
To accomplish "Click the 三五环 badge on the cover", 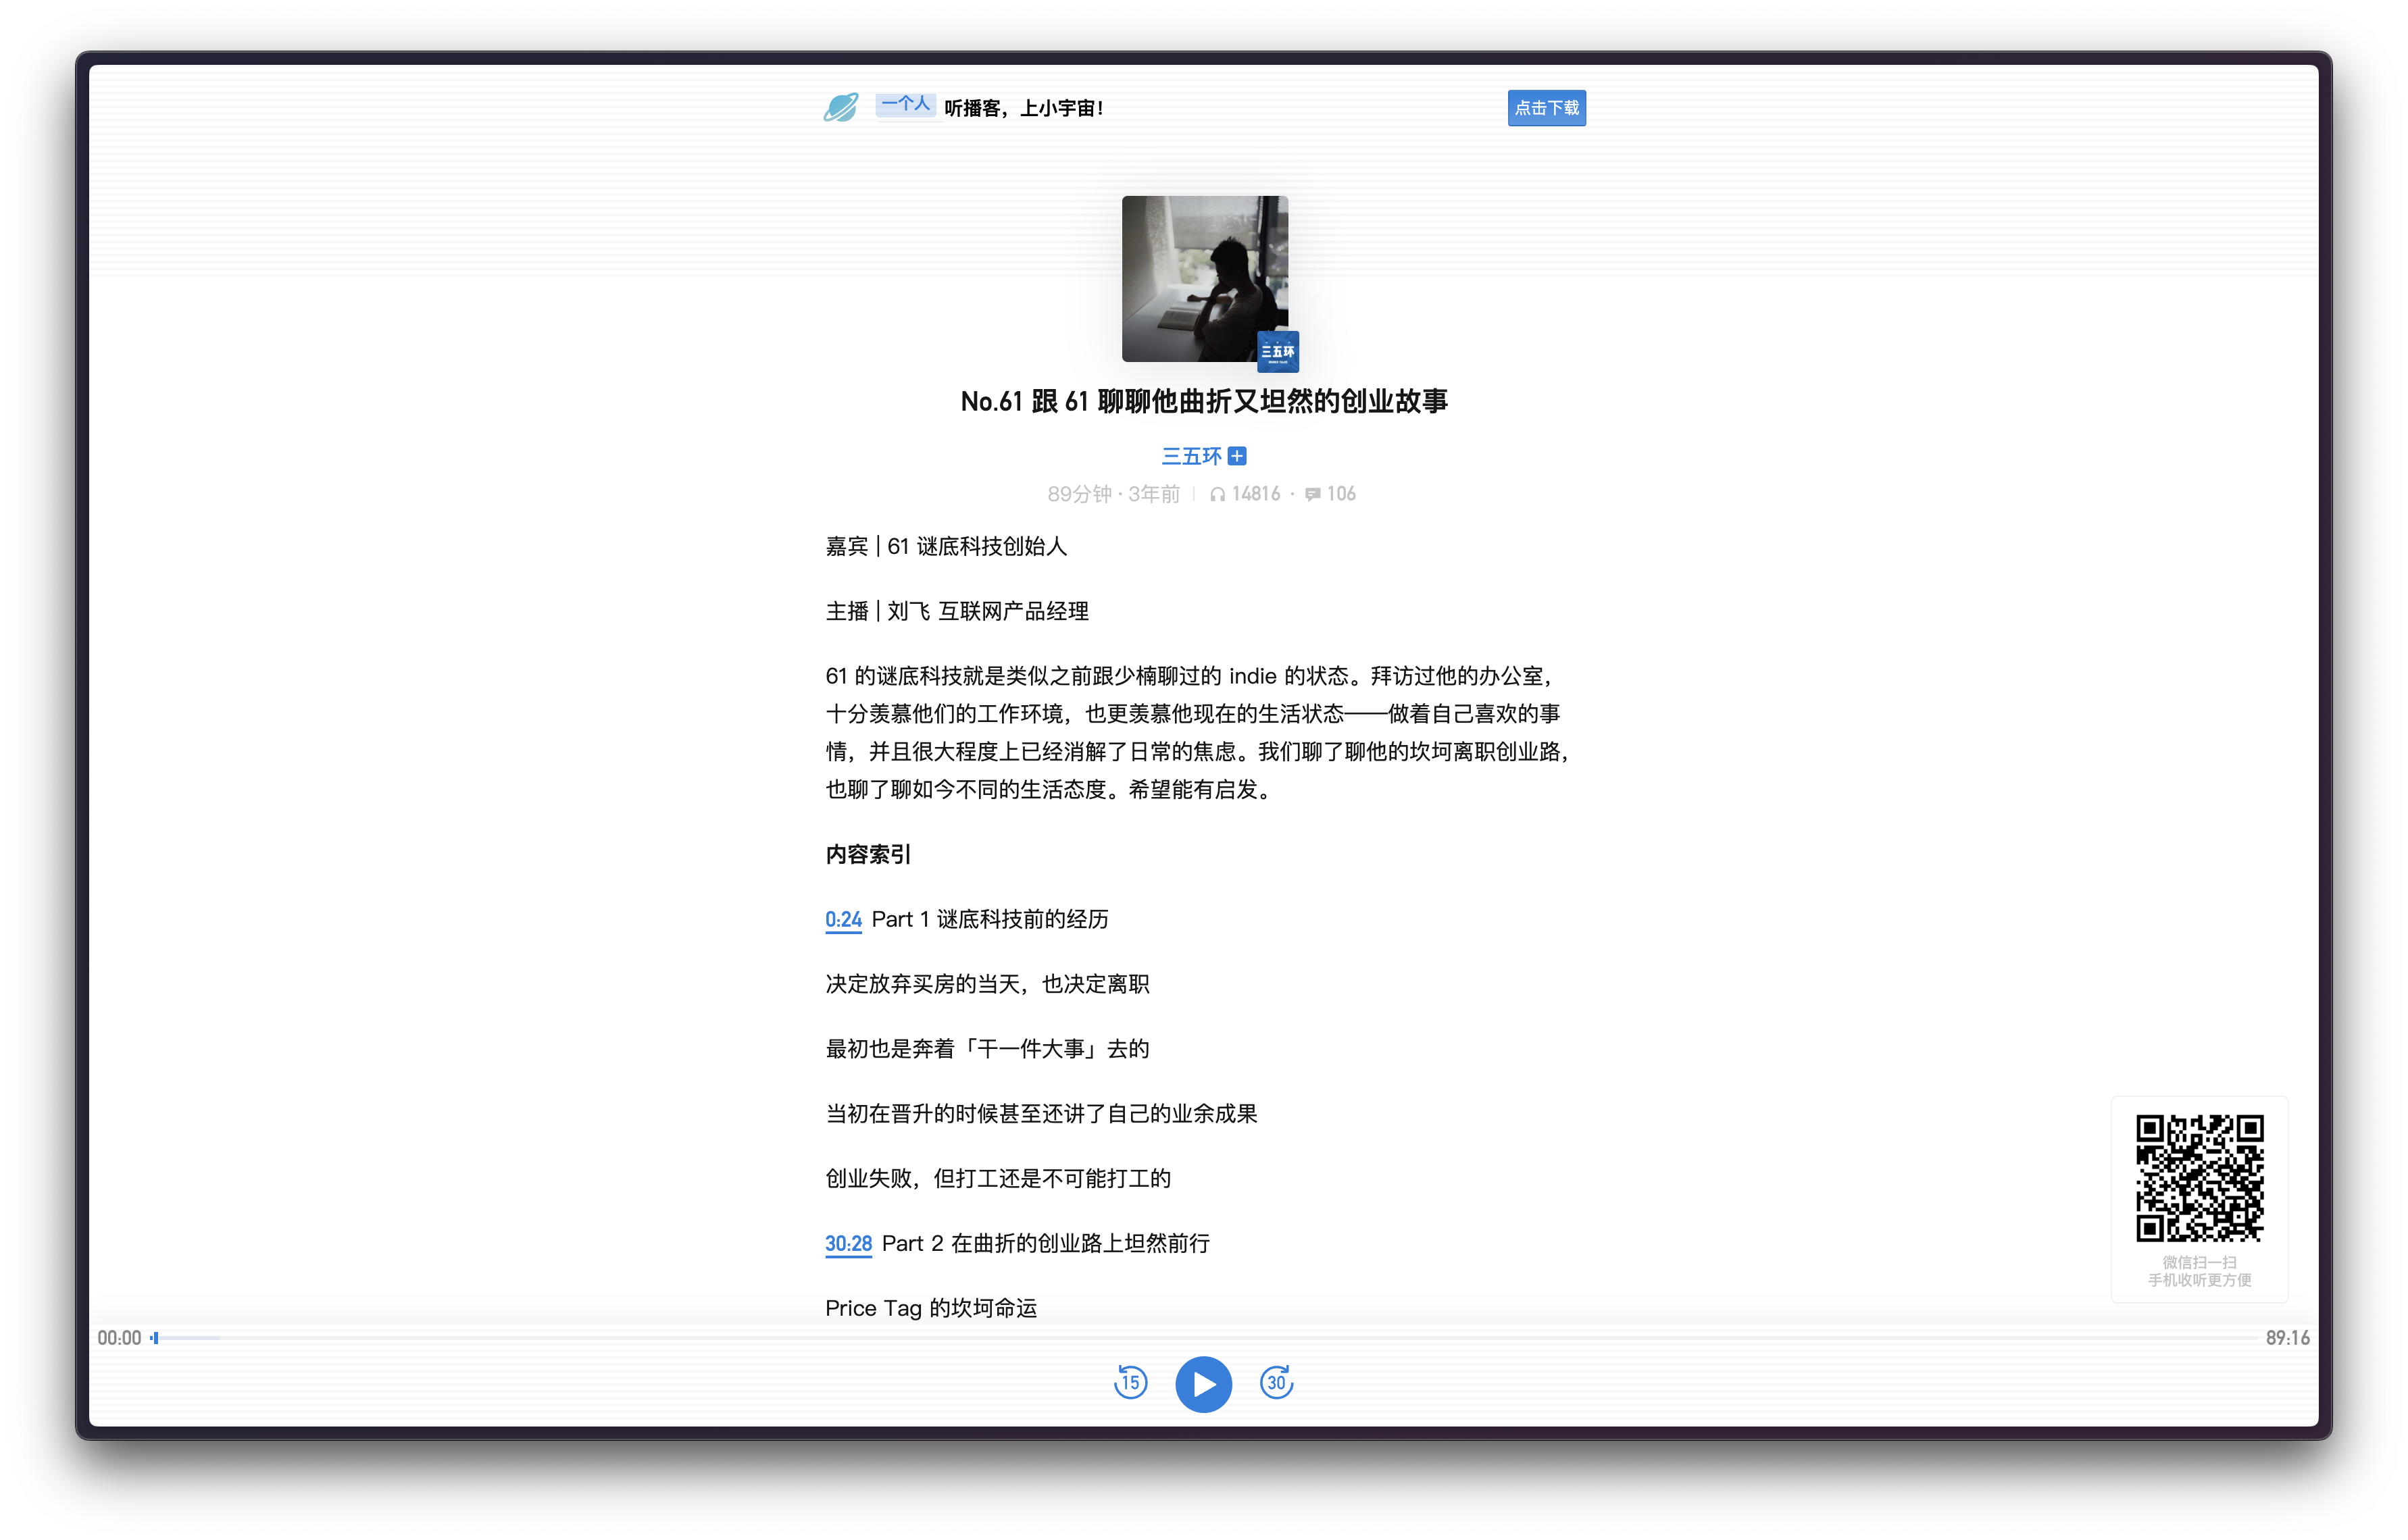I will pyautogui.click(x=1277, y=351).
